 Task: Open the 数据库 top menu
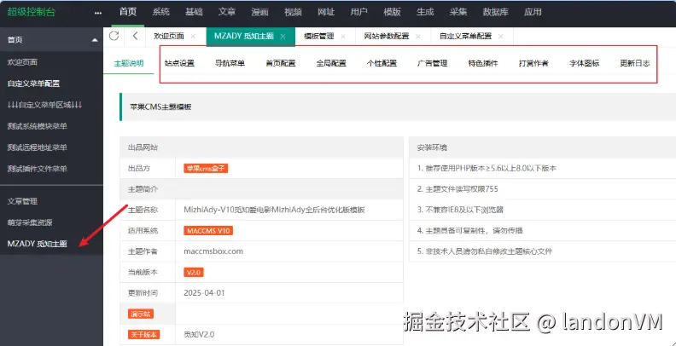point(495,12)
